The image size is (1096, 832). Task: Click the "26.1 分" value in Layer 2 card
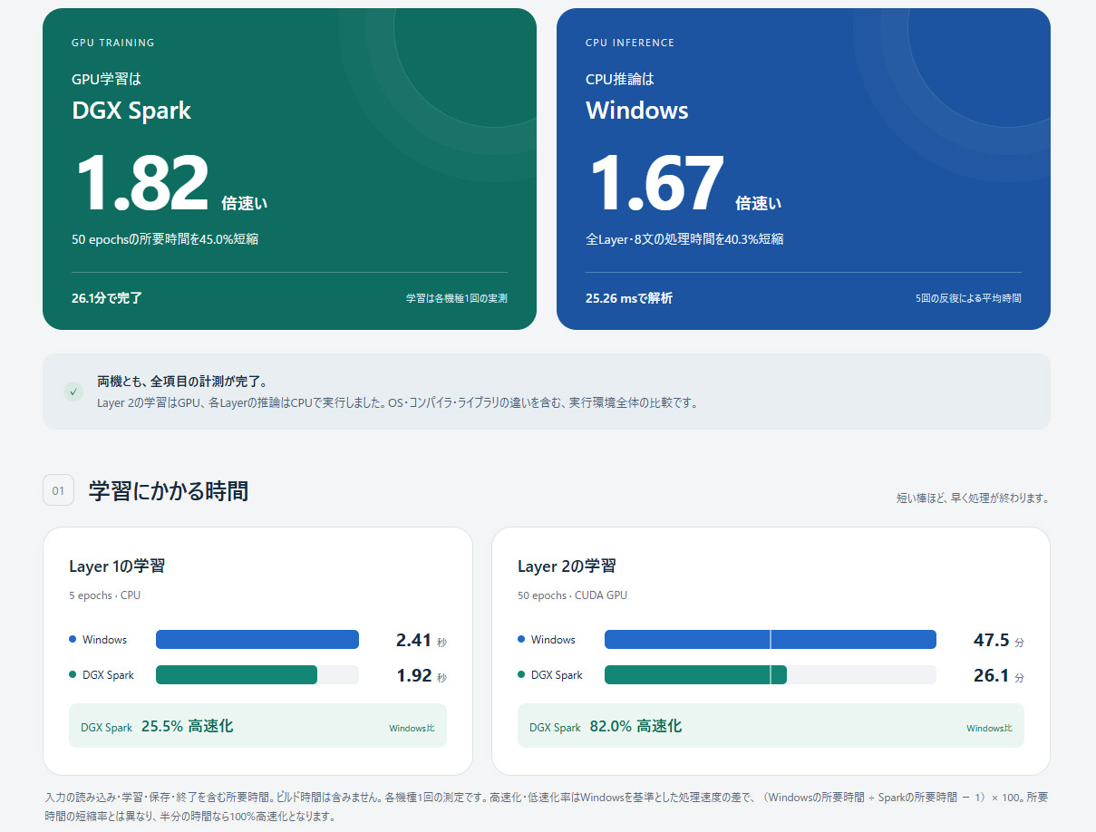coord(998,675)
